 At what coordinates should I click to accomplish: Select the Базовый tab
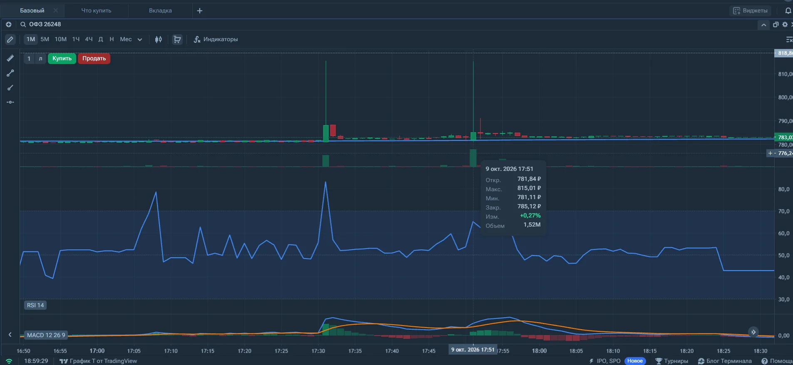tap(32, 11)
